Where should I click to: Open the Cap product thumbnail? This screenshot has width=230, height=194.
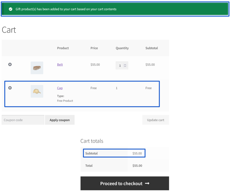[x=37, y=91]
